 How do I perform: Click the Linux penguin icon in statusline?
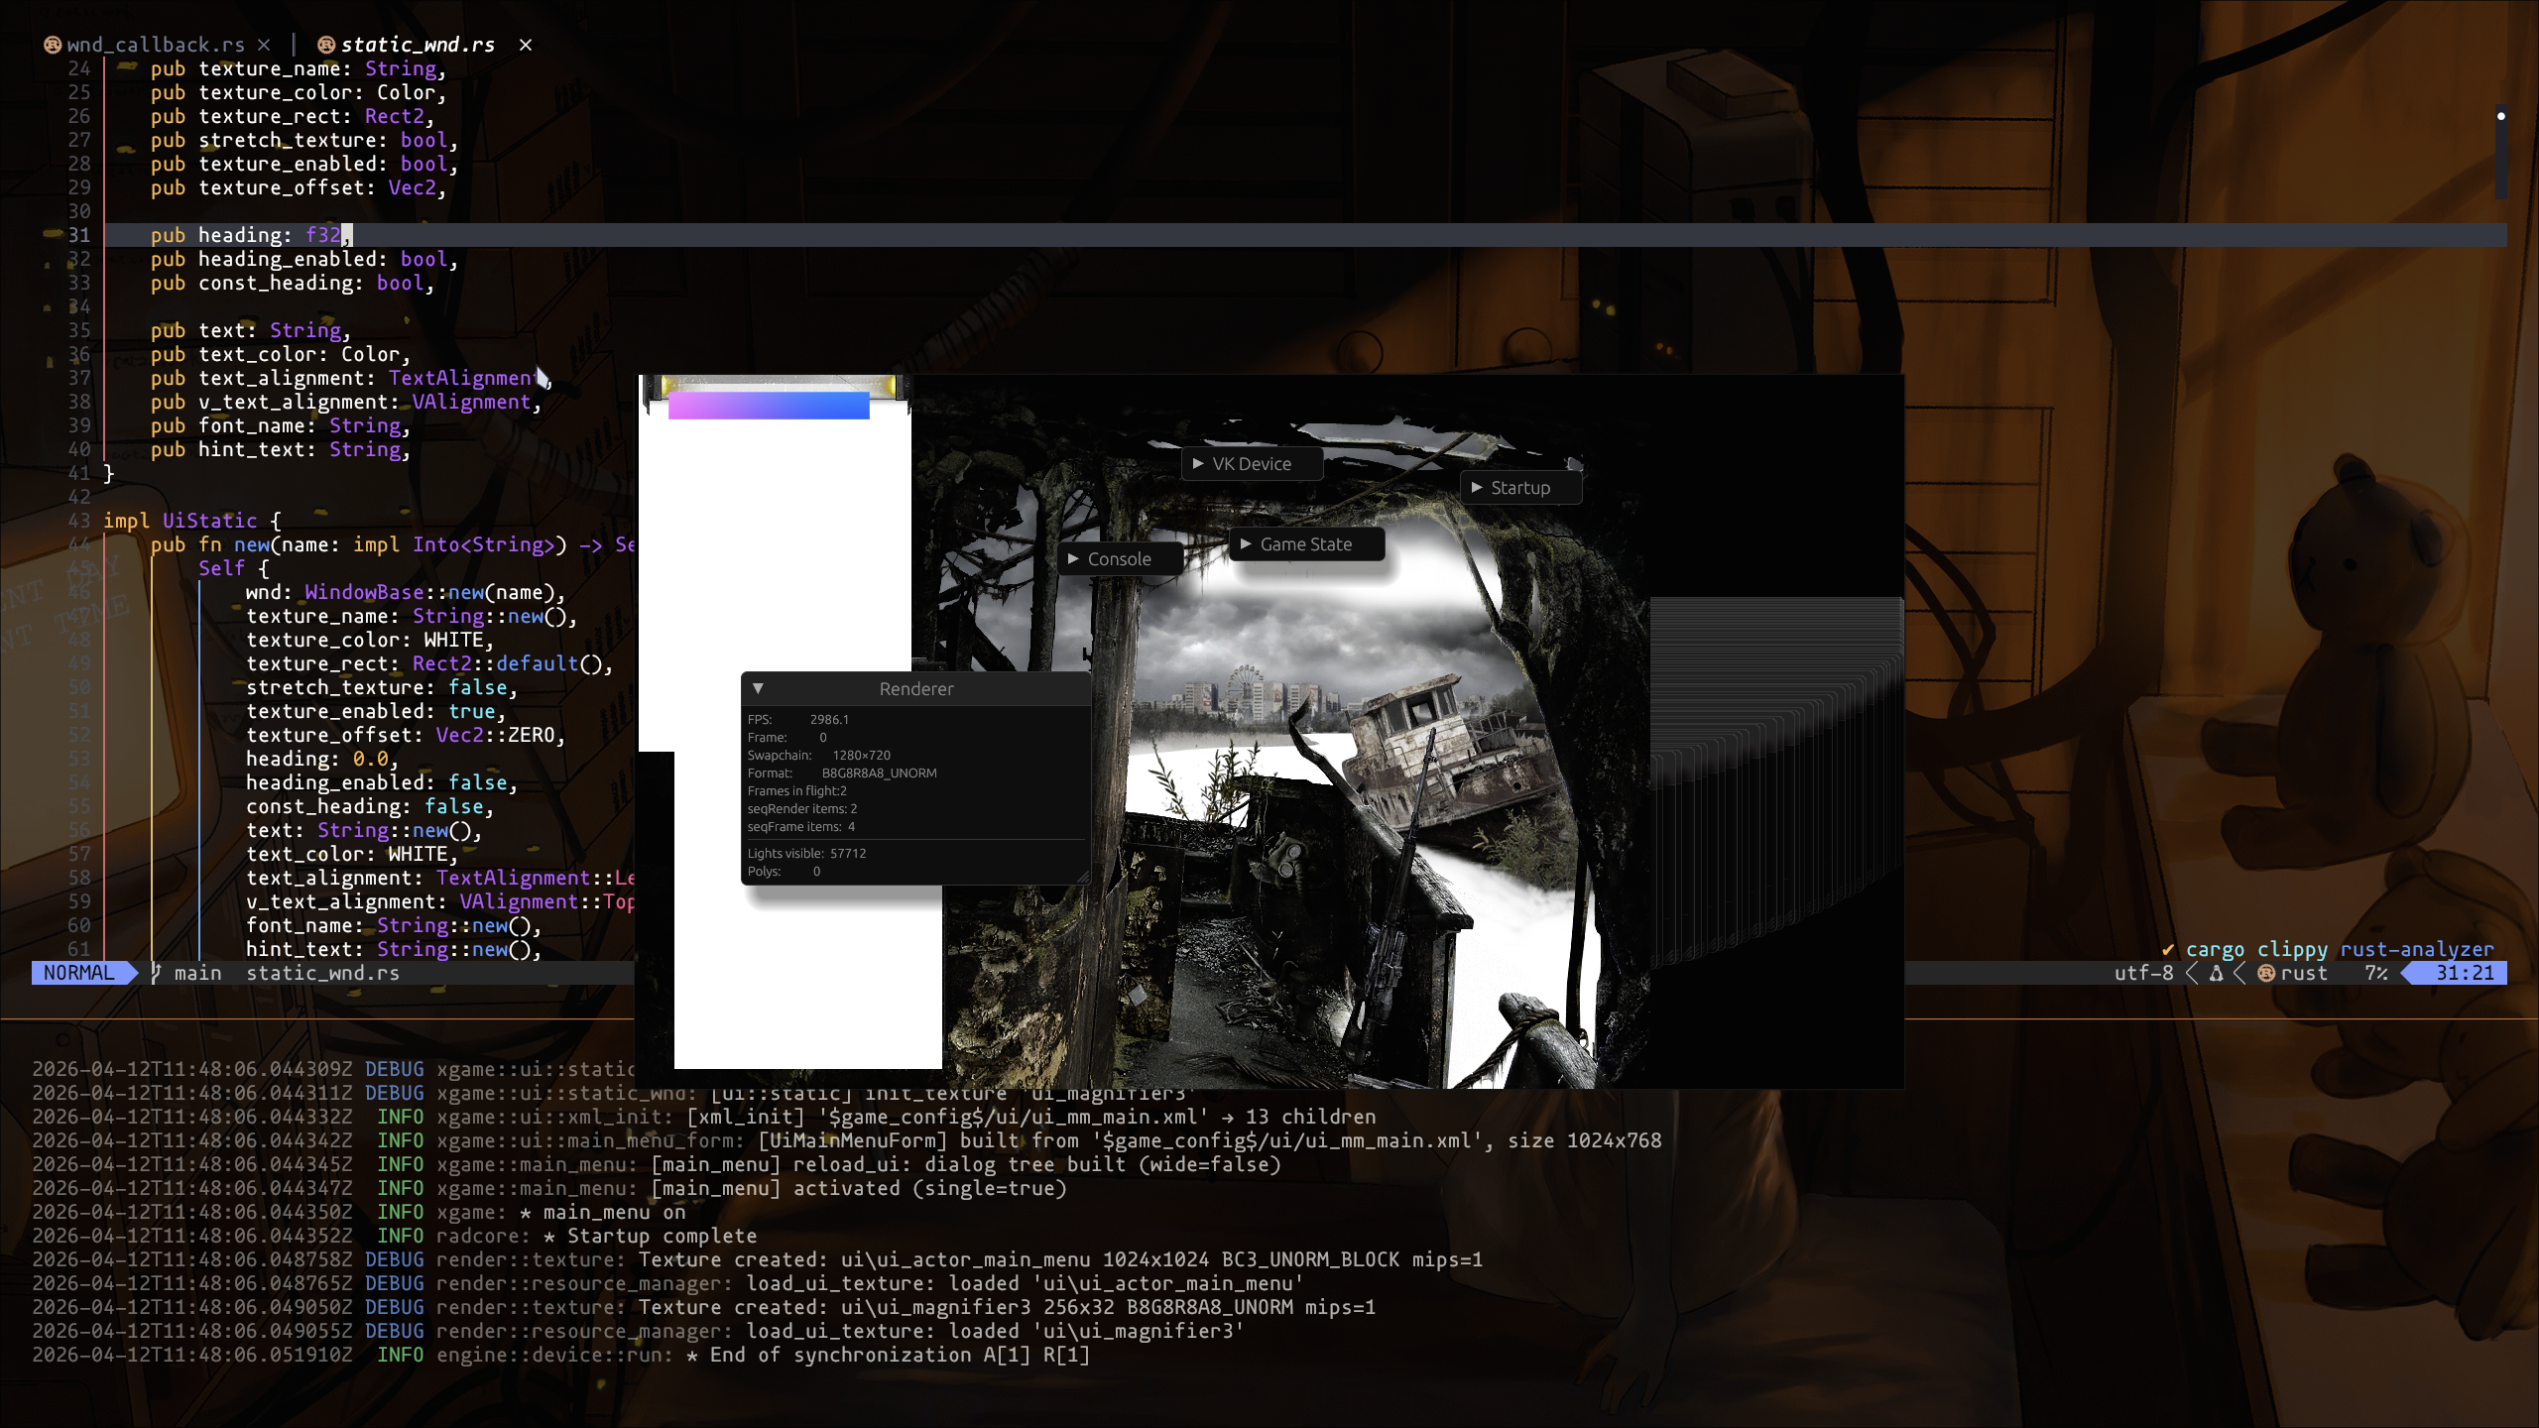tap(2216, 974)
